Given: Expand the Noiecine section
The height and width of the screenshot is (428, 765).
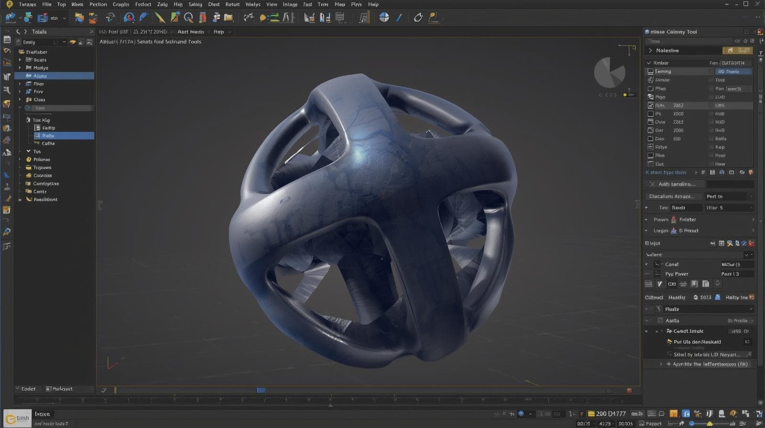Looking at the screenshot, I should [650, 51].
